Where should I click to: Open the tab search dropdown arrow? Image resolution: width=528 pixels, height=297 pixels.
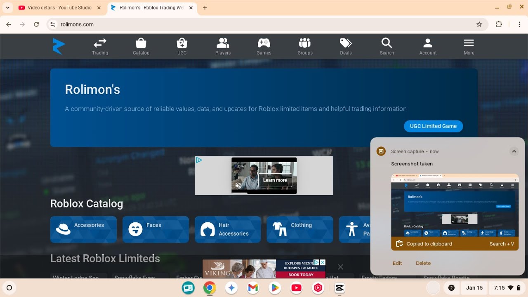[x=7, y=8]
